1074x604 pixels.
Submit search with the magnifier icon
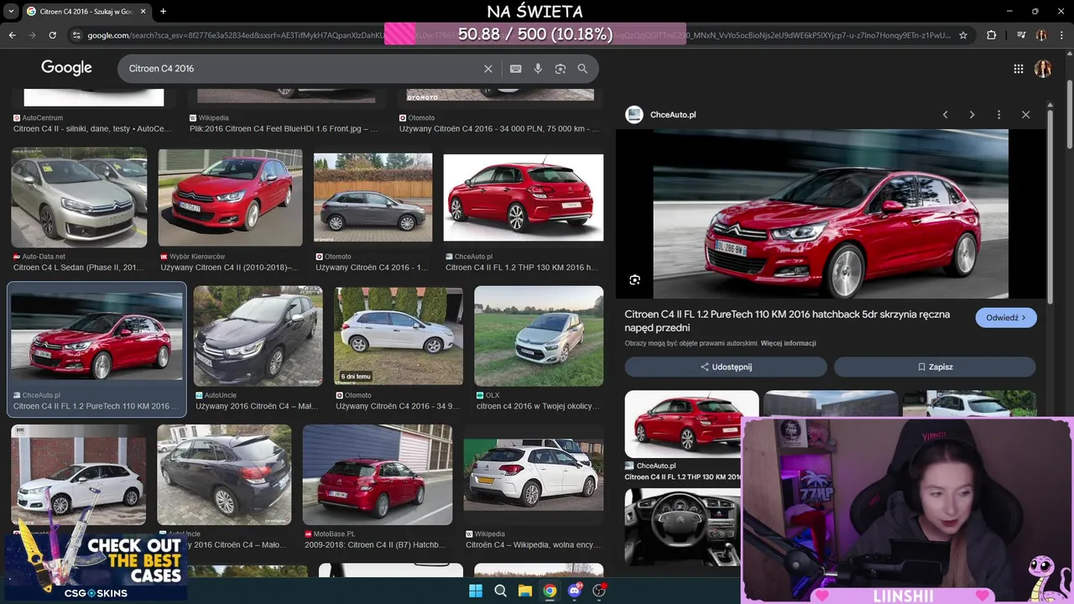point(582,69)
